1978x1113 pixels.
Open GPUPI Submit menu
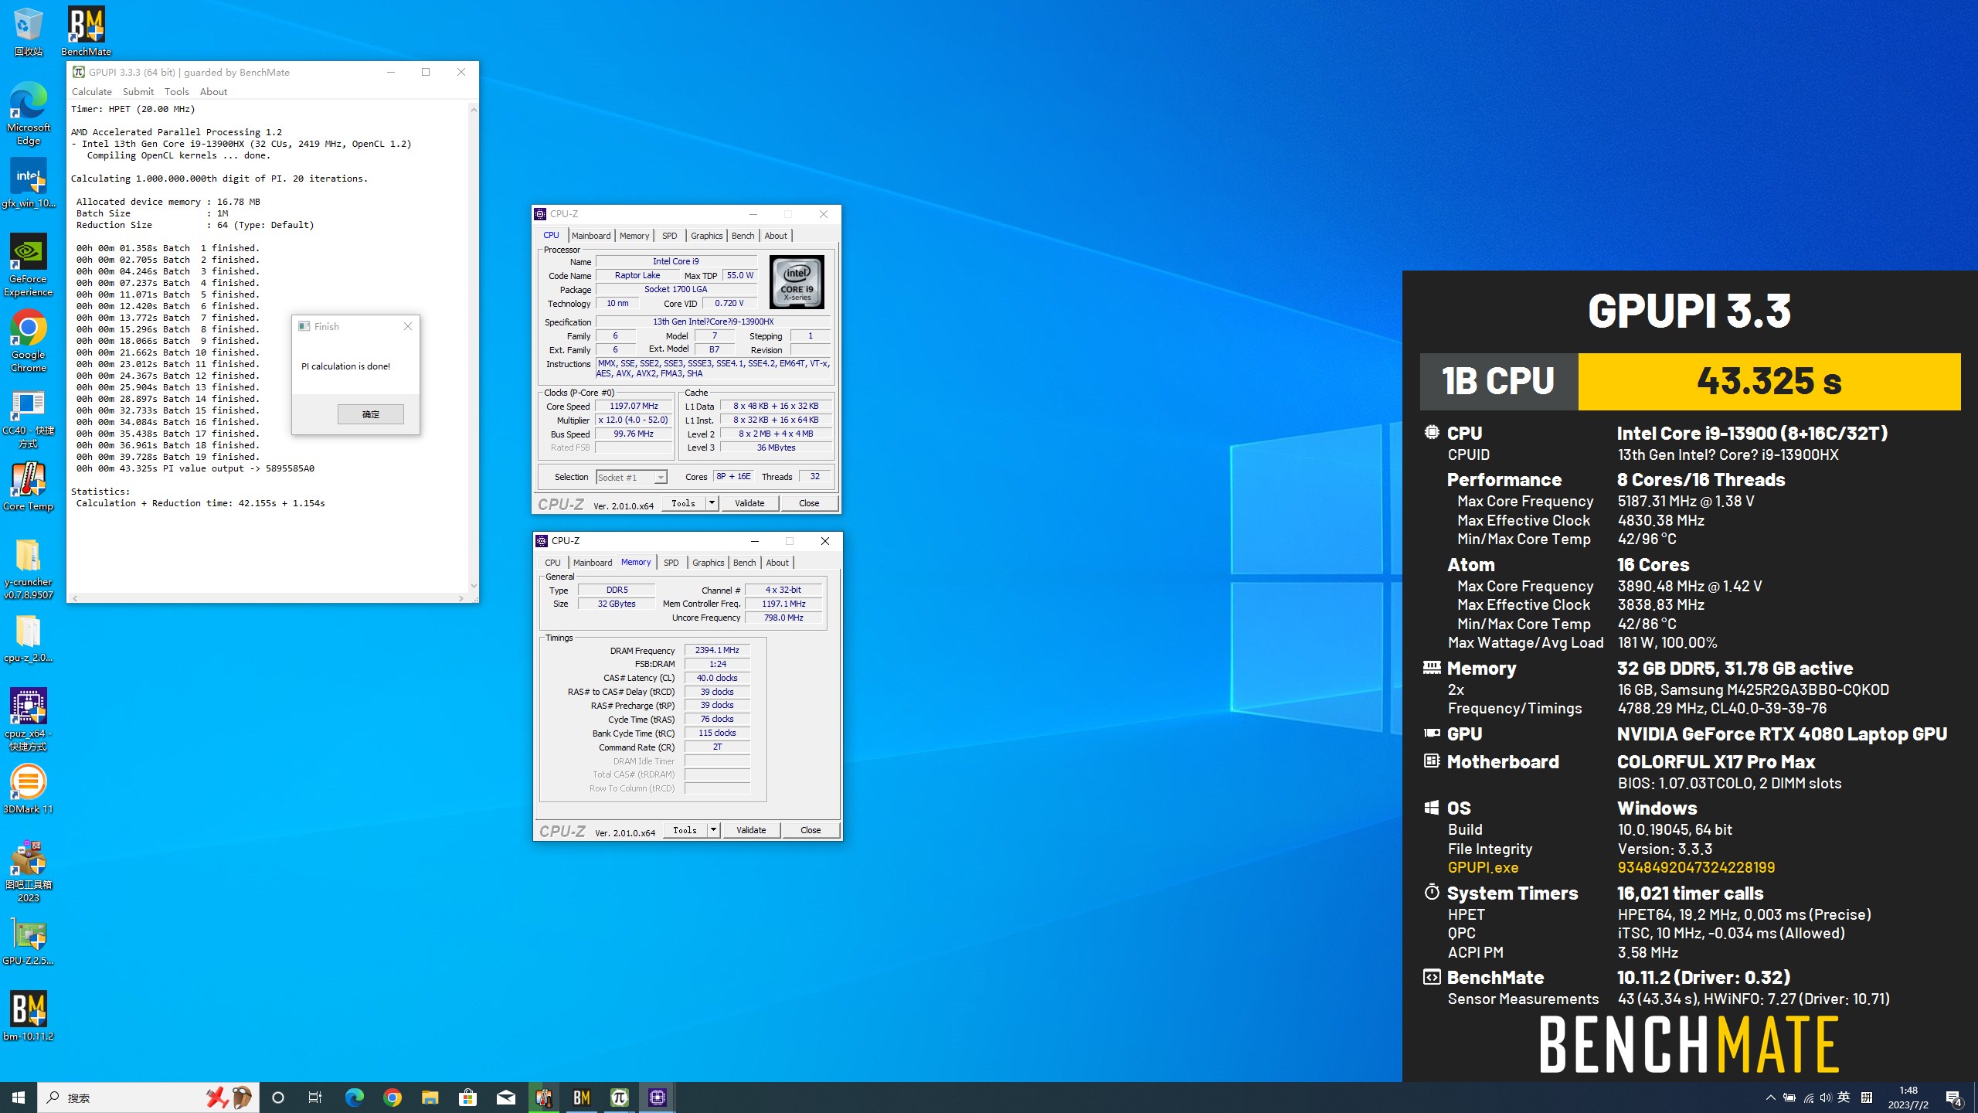click(138, 91)
